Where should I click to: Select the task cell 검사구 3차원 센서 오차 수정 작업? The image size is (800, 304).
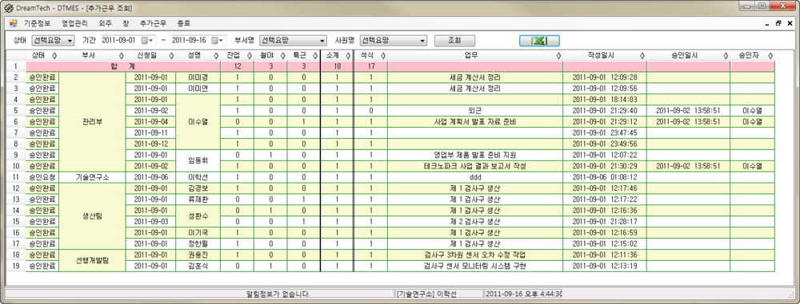tap(475, 255)
